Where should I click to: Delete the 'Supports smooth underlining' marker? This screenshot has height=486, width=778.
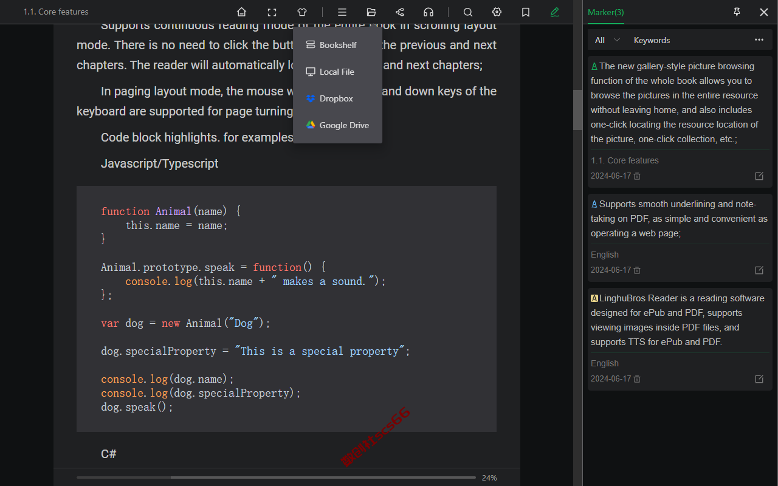click(637, 270)
